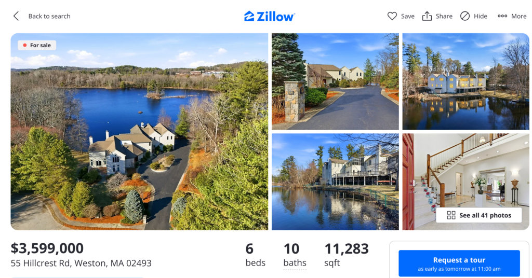Click the photo grid icon beside See all
The image size is (532, 278).
click(451, 215)
